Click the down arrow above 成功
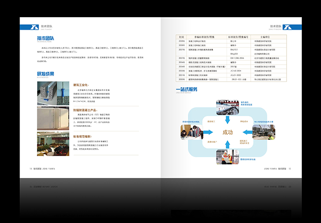321x223 pixels. click(x=227, y=118)
